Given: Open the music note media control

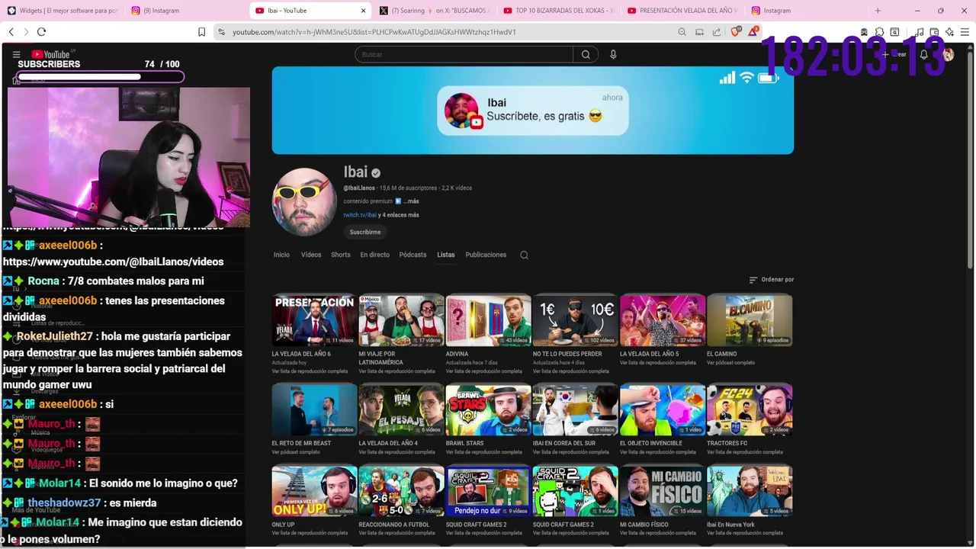Looking at the screenshot, I should 920,32.
